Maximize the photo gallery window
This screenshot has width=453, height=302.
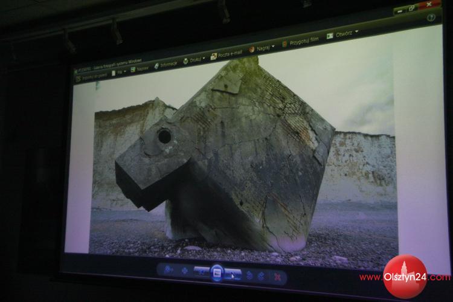pos(412,8)
